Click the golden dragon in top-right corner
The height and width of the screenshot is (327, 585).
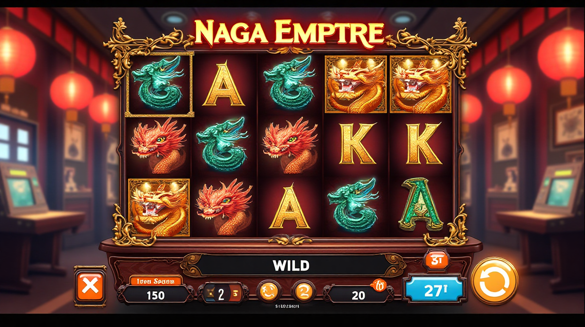tap(421, 84)
